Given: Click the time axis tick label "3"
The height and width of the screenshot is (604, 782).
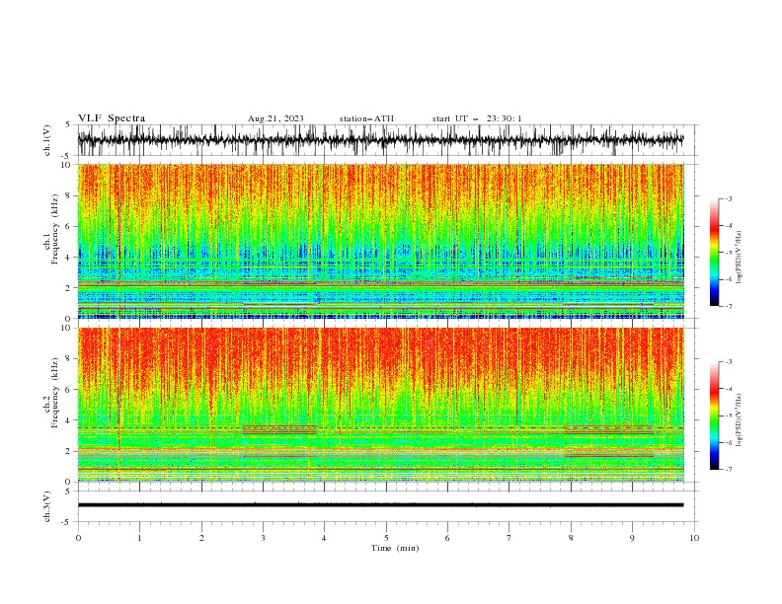Looking at the screenshot, I should click(x=263, y=538).
